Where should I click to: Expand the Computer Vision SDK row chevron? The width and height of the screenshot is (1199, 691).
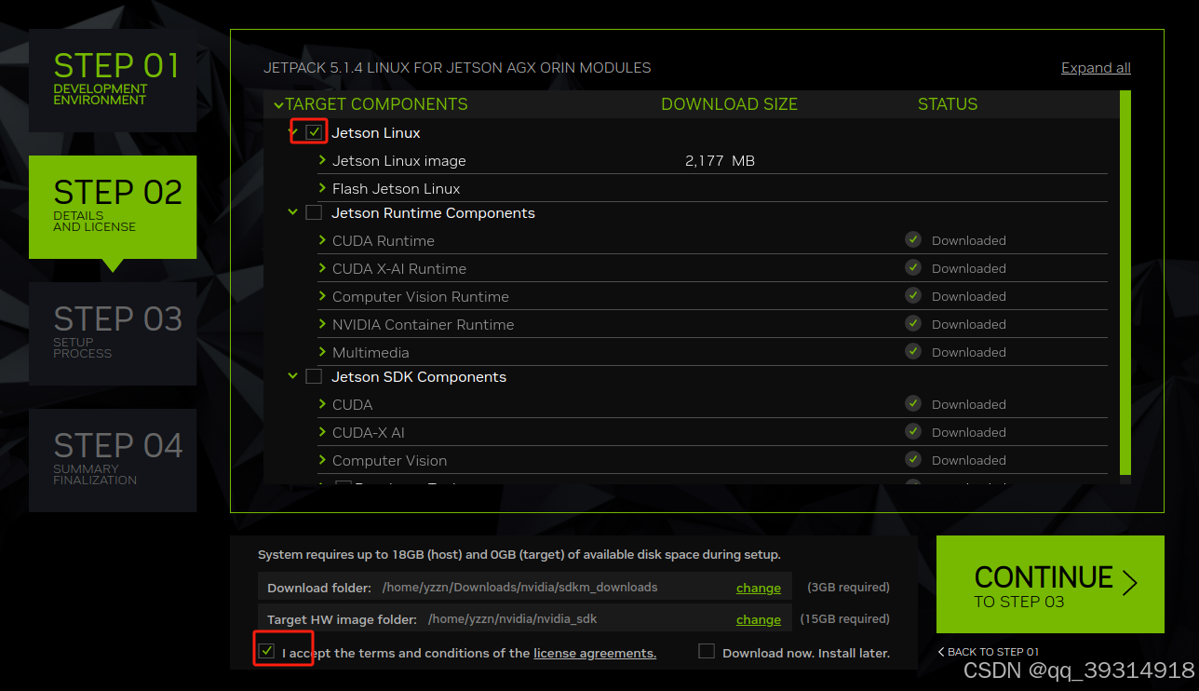322,460
